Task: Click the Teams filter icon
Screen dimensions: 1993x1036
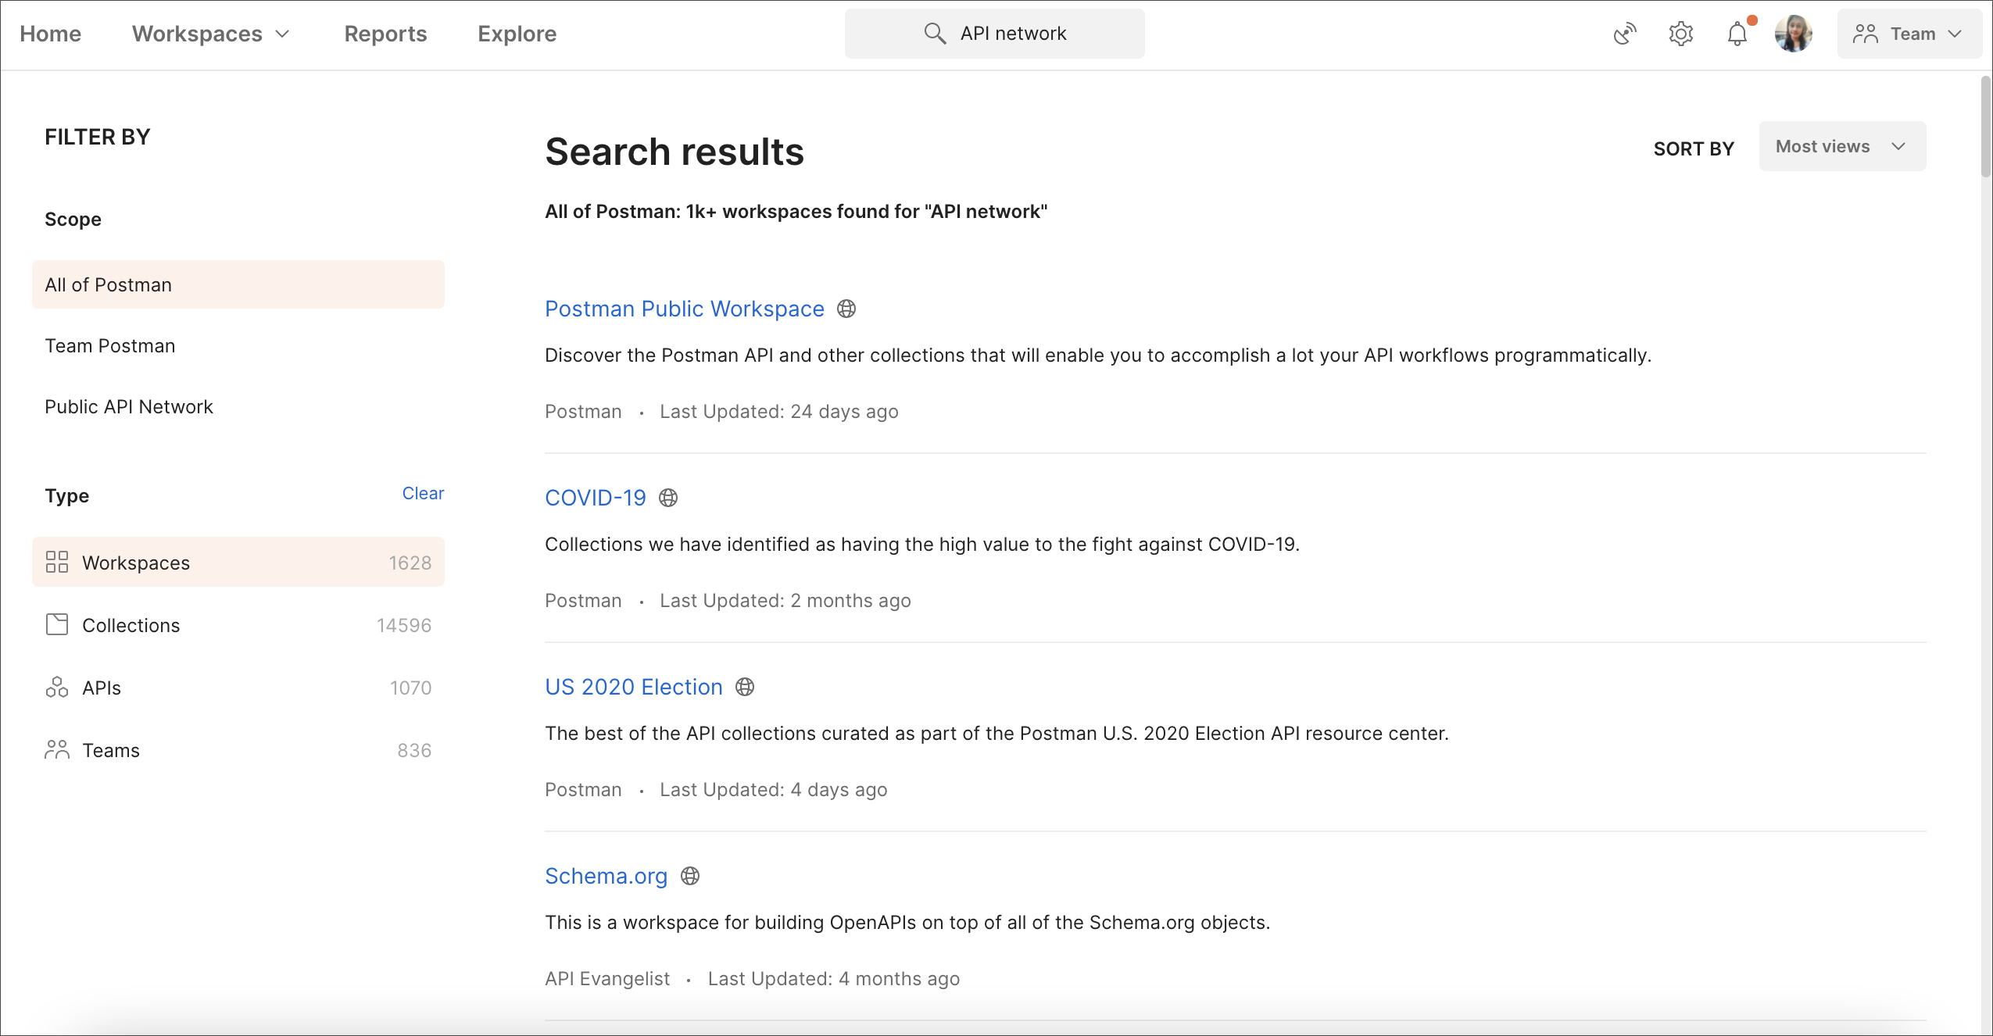Action: pos(57,749)
